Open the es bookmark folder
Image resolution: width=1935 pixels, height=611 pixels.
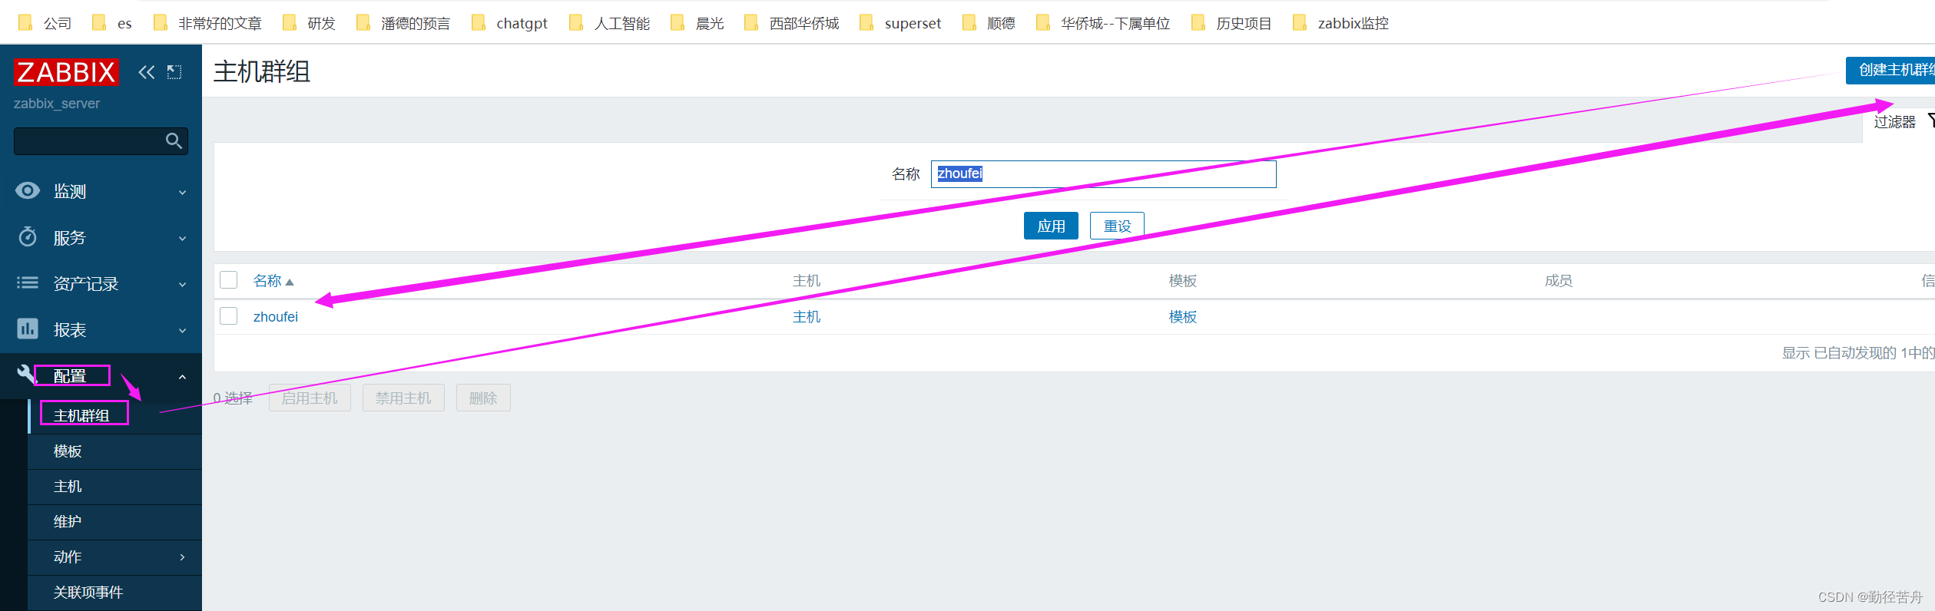[x=112, y=23]
